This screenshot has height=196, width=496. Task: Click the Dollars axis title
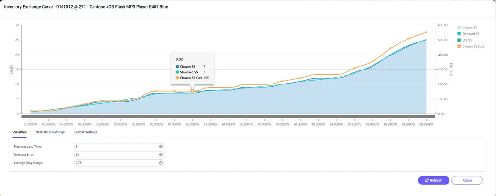tap(451, 70)
